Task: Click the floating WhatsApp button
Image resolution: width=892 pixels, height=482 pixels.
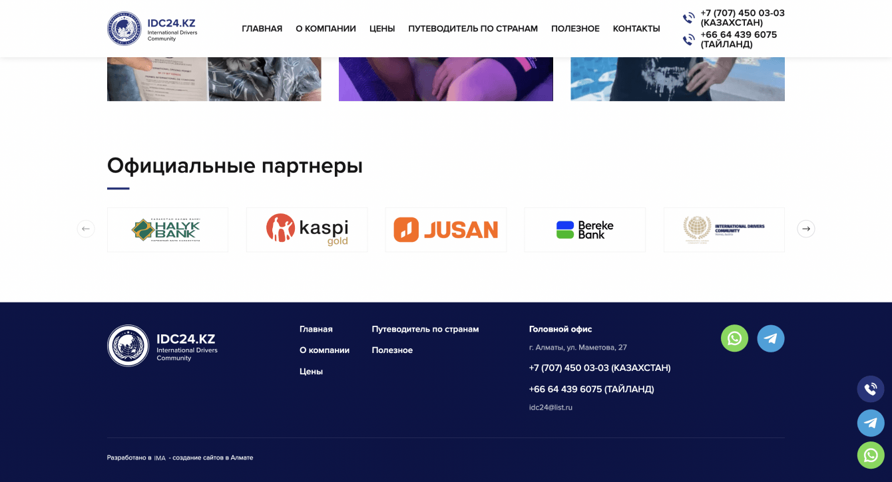Action: [x=871, y=455]
